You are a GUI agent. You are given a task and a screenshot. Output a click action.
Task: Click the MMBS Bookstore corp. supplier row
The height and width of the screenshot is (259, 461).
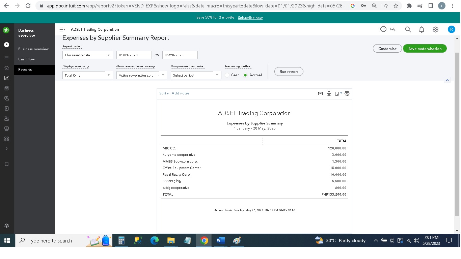pos(254,162)
